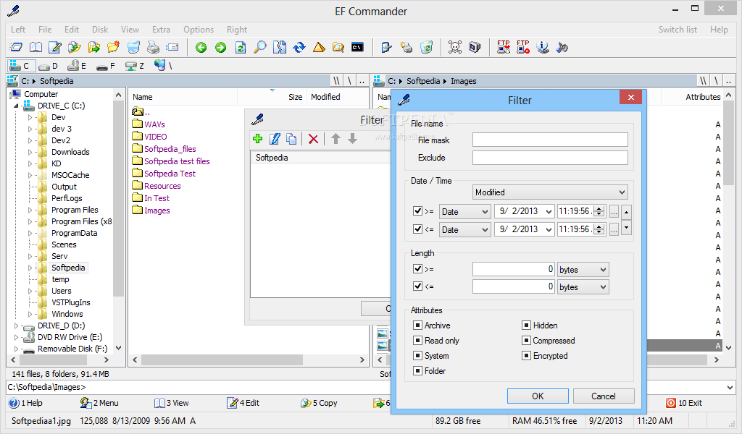Viewport: 742px width, 434px height.
Task: Uncheck the date >= checkbox
Action: coord(417,210)
